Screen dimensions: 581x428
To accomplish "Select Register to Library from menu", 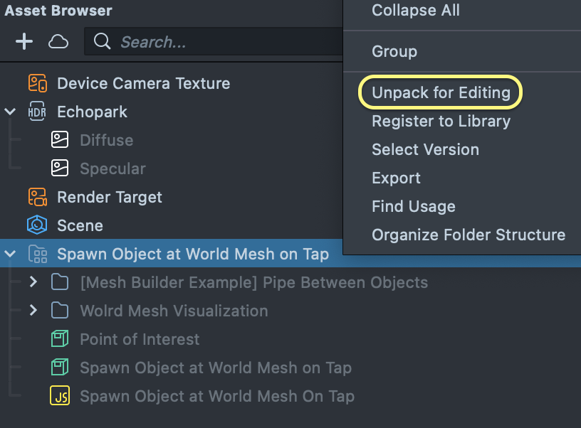I will tap(441, 121).
